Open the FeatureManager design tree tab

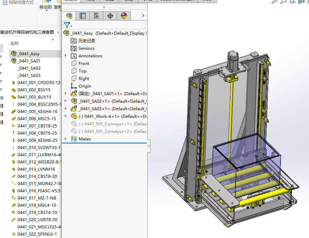69,16
